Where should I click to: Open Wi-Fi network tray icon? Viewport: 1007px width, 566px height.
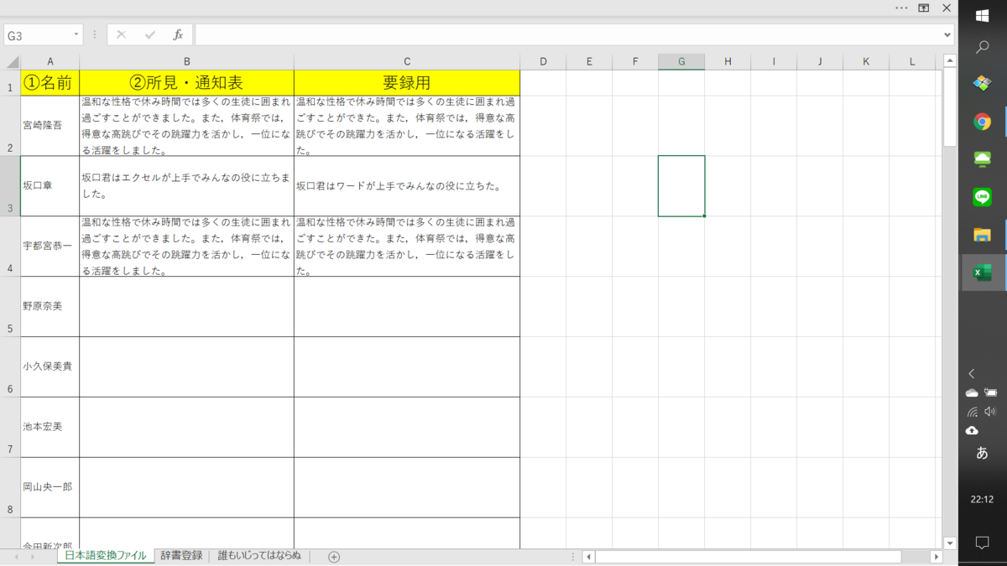pos(972,412)
